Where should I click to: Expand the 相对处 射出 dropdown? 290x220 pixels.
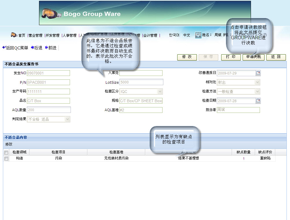(257, 82)
